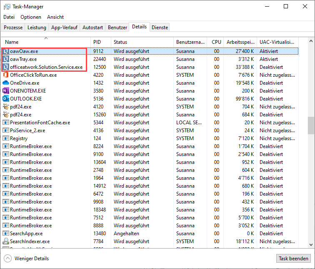This screenshot has height=269, width=315.
Task: Select RuntimeBroker.exe with PID 8888
Action: click(31, 226)
